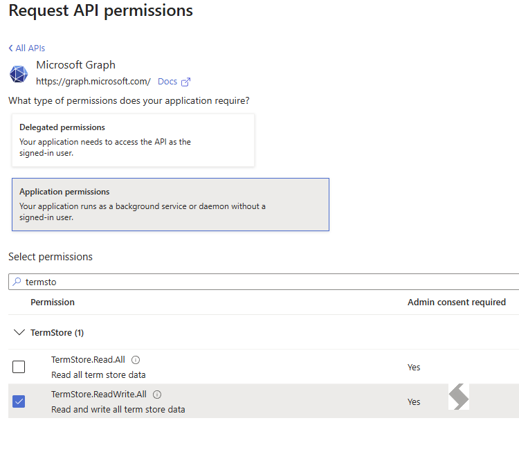Select the Application permissions card

click(x=170, y=204)
